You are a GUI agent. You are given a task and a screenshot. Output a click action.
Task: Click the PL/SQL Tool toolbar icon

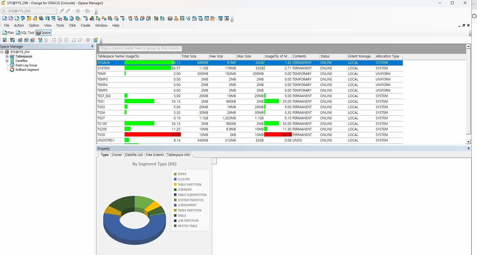[x=11, y=18]
